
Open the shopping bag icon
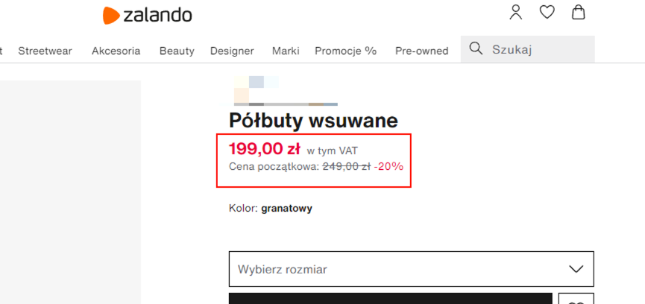pos(578,13)
